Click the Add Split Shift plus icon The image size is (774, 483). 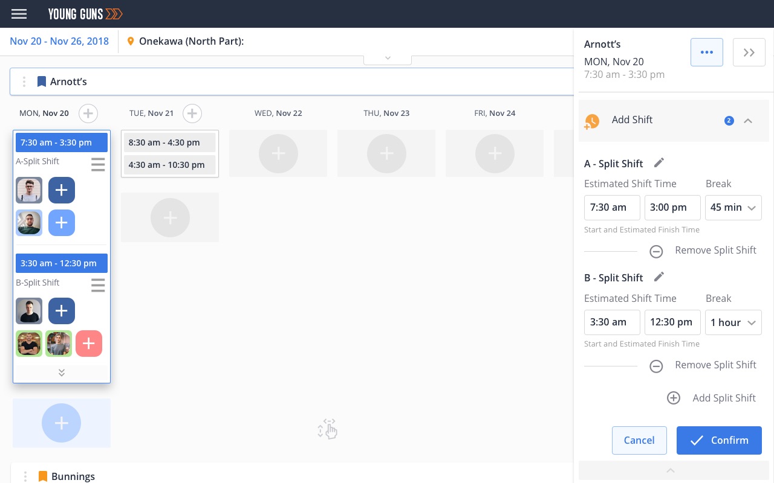coord(674,398)
